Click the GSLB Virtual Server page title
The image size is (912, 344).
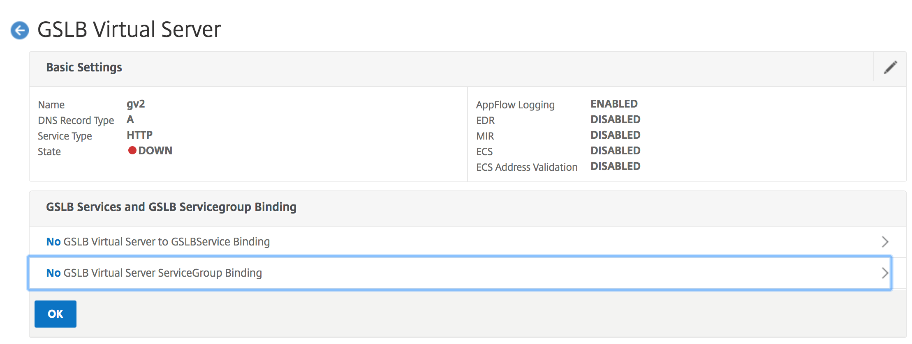click(129, 30)
